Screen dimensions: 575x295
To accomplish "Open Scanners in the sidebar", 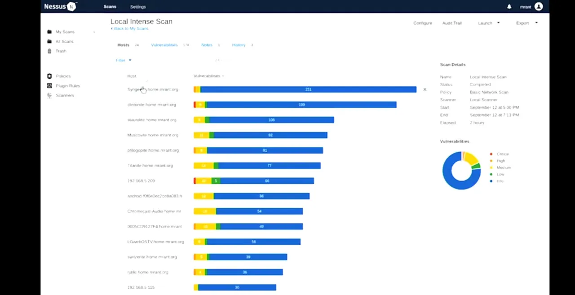I will (65, 95).
